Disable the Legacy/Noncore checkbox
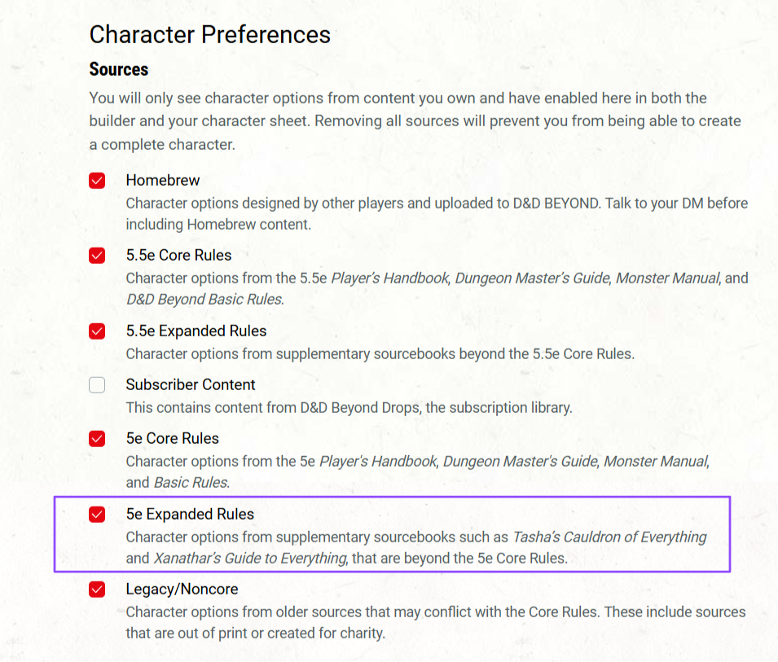The image size is (778, 662). pos(97,589)
